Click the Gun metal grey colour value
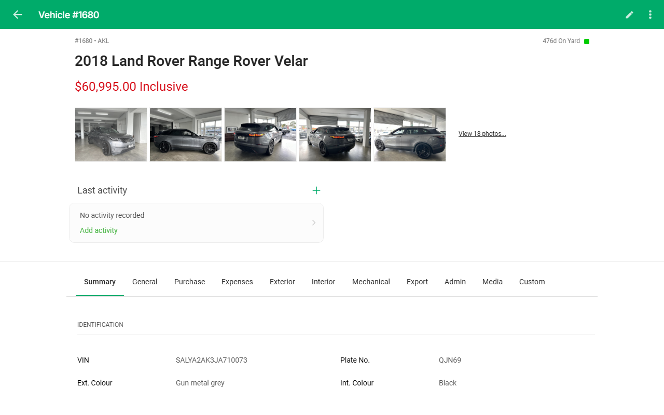The width and height of the screenshot is (664, 415). 200,383
